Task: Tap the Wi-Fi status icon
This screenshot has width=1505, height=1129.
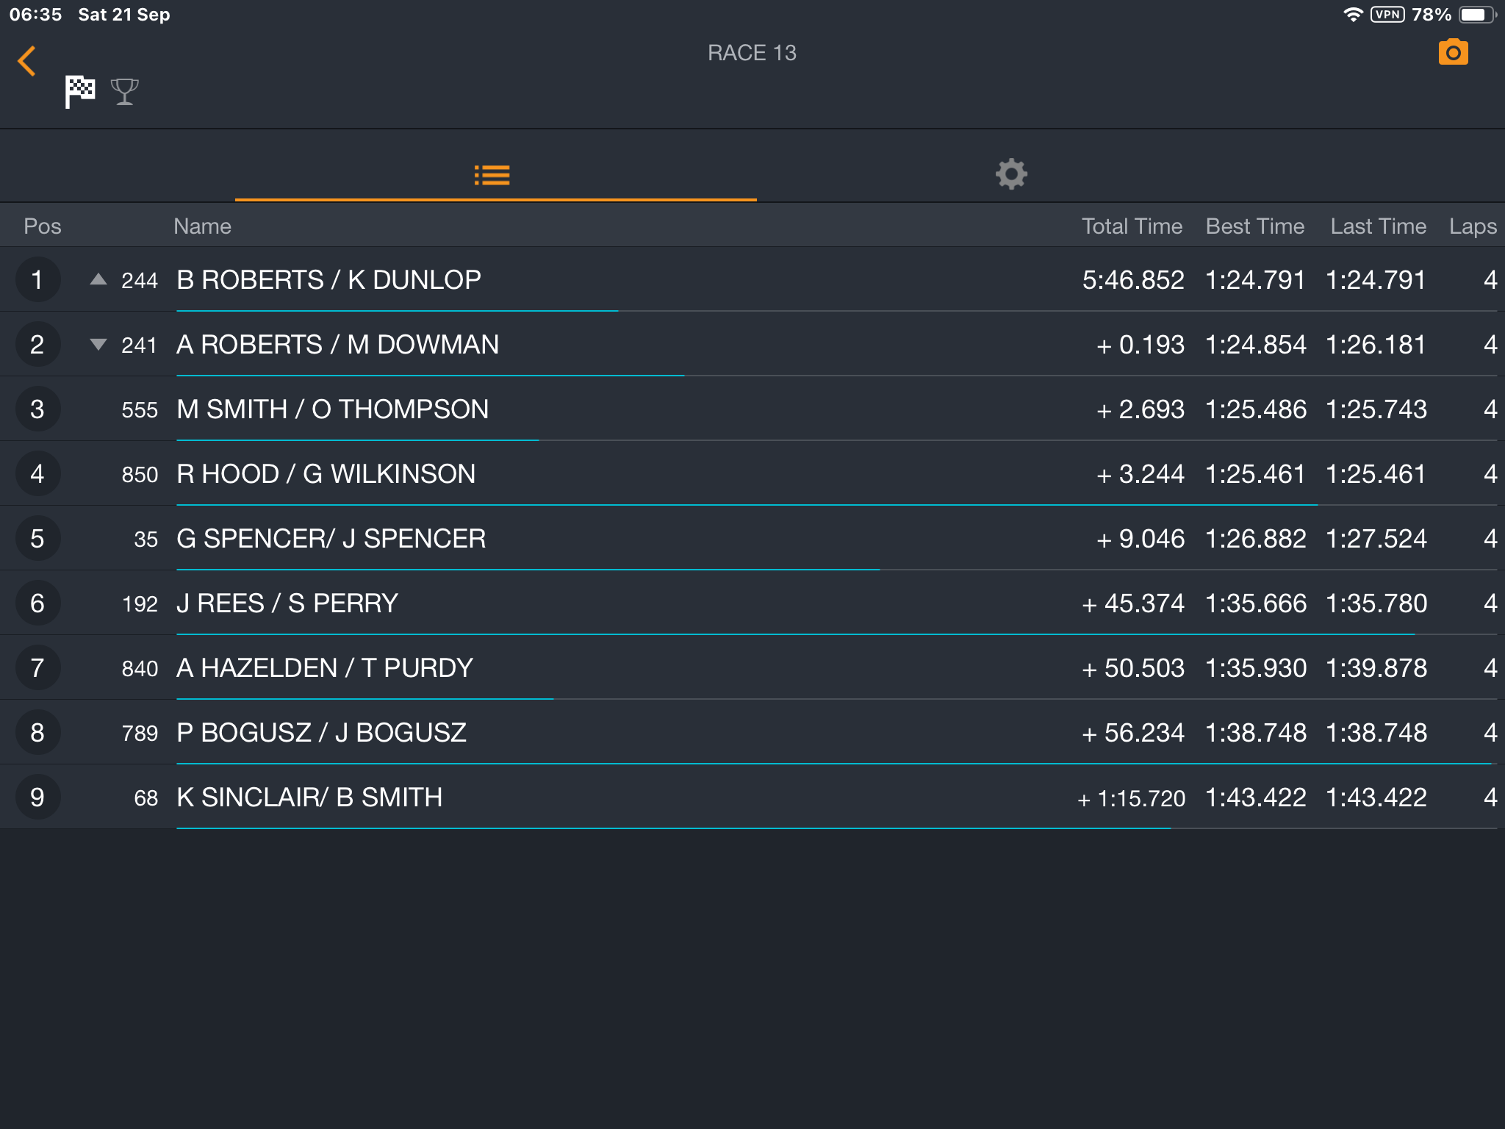Action: tap(1353, 15)
